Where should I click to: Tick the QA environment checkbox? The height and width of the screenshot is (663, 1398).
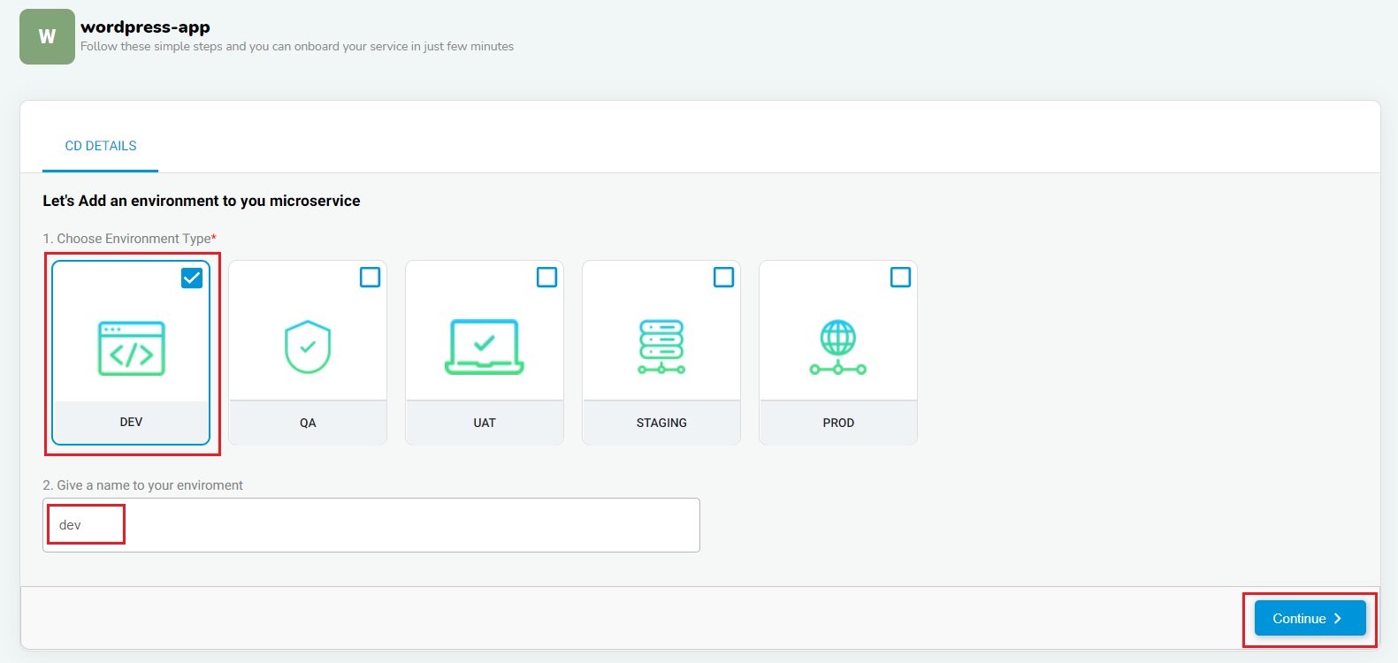tap(370, 278)
